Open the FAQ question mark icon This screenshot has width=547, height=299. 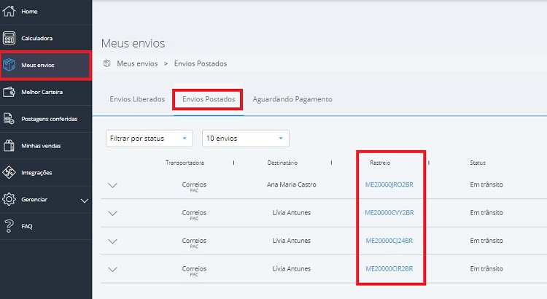click(9, 226)
